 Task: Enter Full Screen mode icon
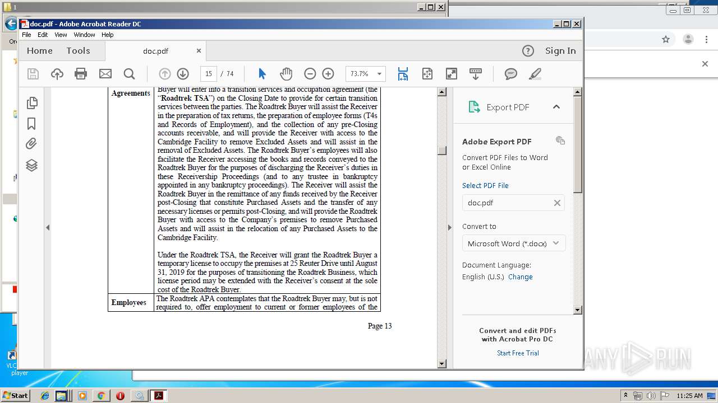tap(452, 74)
